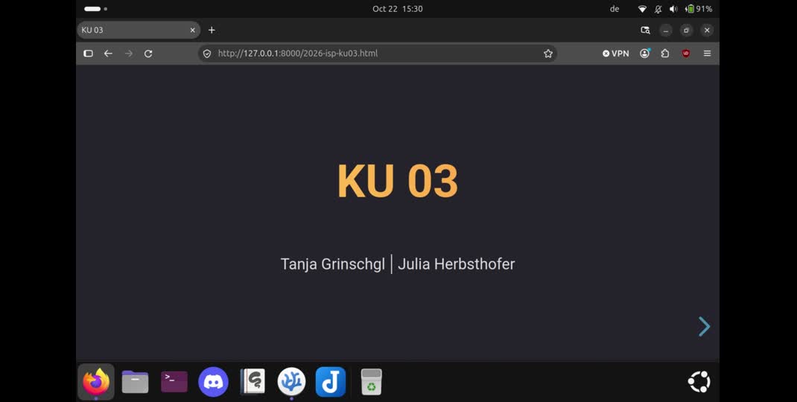The image size is (797, 402).
Task: Open the blue J app in dock
Action: point(331,382)
